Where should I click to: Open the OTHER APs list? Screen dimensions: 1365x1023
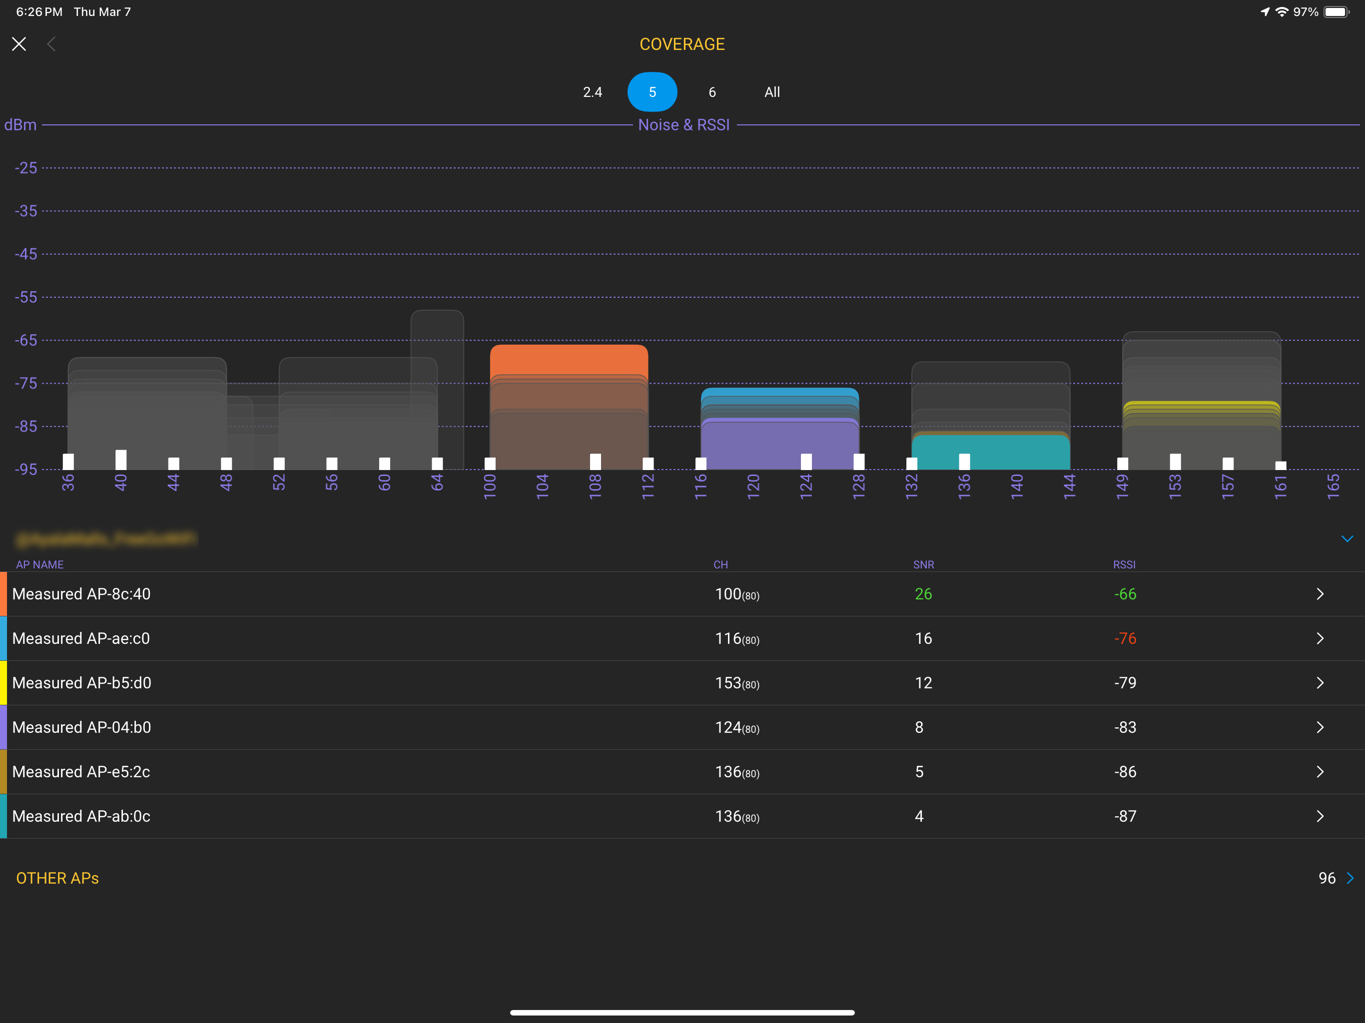57,878
